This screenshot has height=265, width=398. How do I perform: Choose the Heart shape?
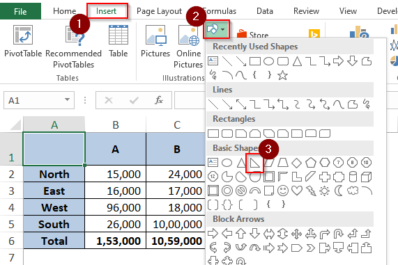(x=297, y=191)
